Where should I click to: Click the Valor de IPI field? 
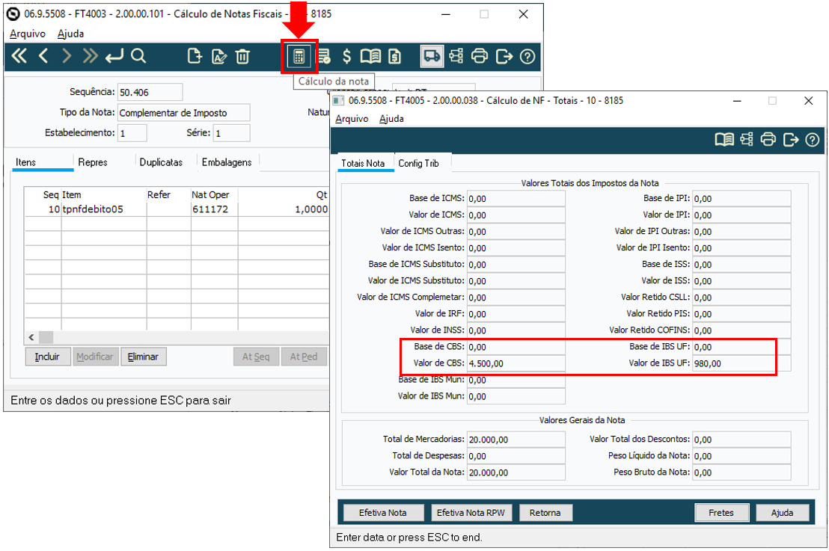tap(741, 215)
